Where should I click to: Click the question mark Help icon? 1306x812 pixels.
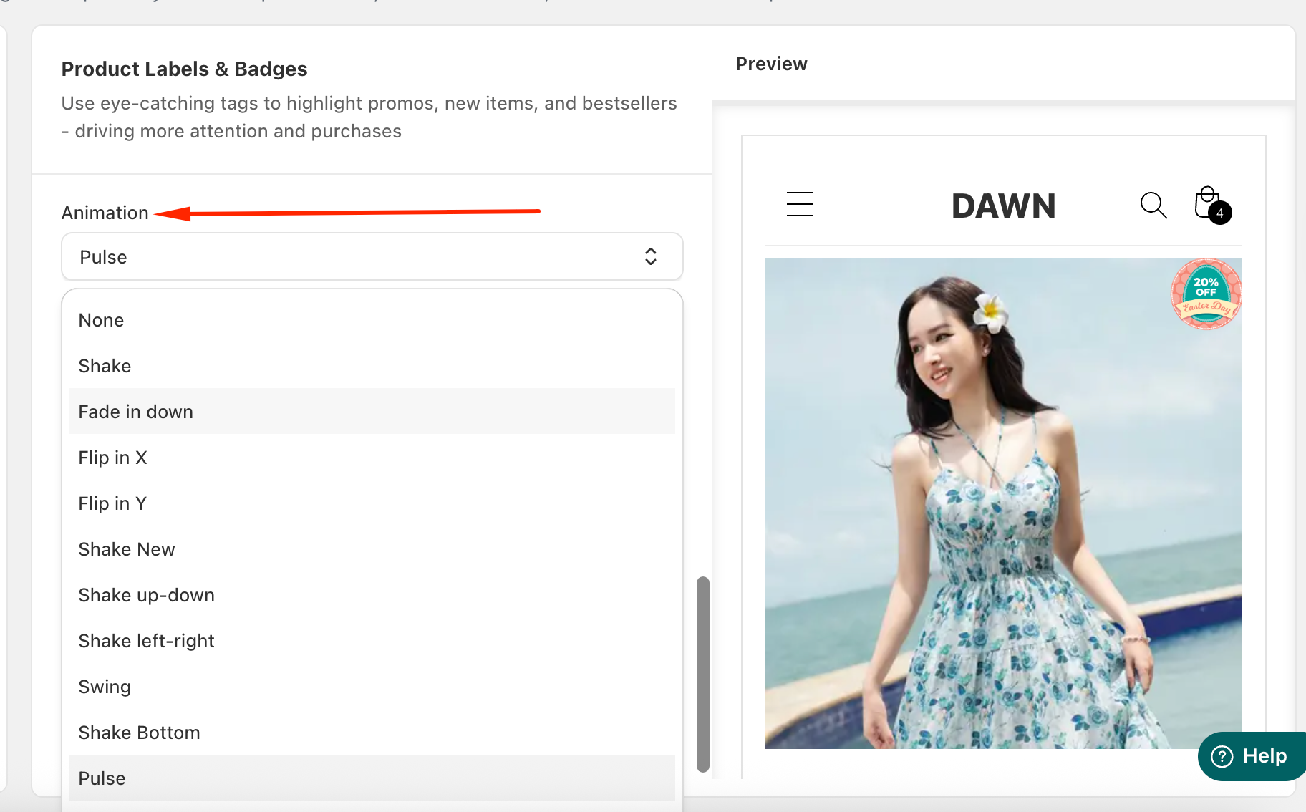[1222, 756]
